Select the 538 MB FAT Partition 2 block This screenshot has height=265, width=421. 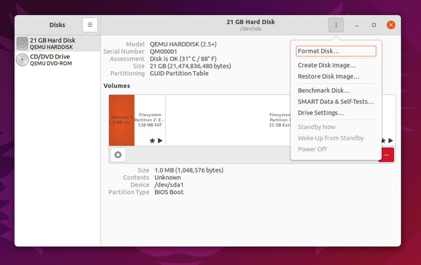click(x=150, y=120)
